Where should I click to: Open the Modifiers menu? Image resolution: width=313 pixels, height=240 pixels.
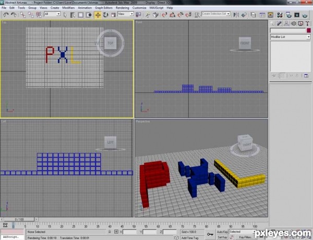[68, 8]
